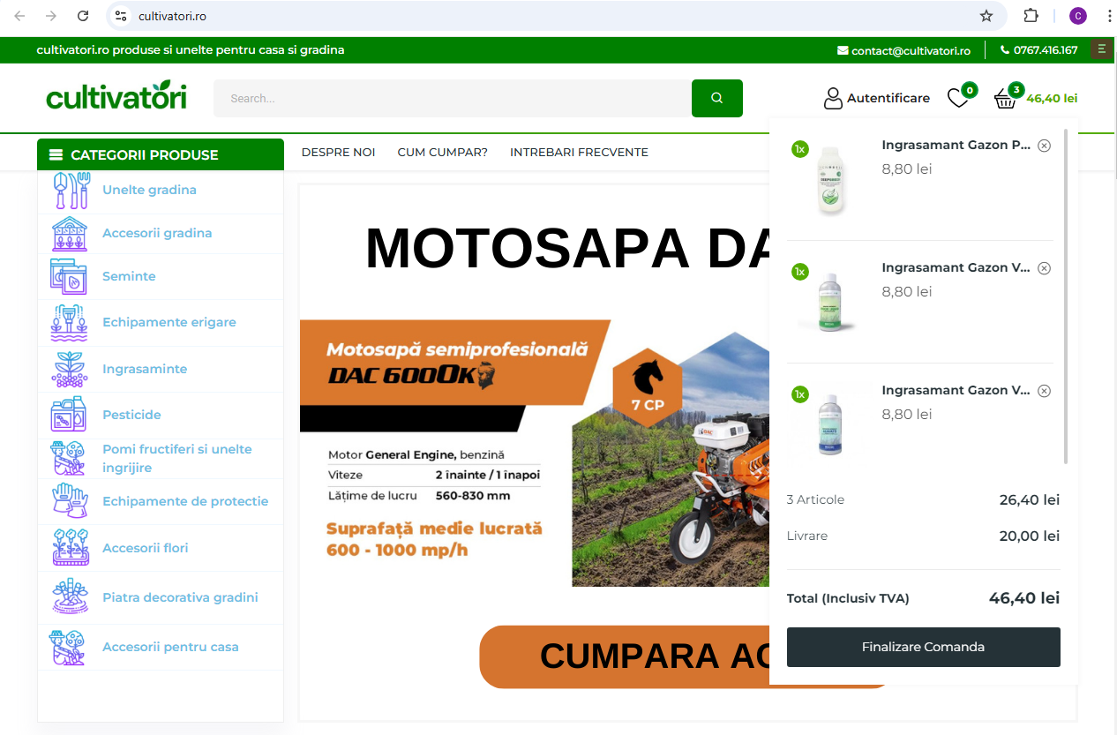
Task: Reload the cultivatori.ro page
Action: click(x=83, y=16)
